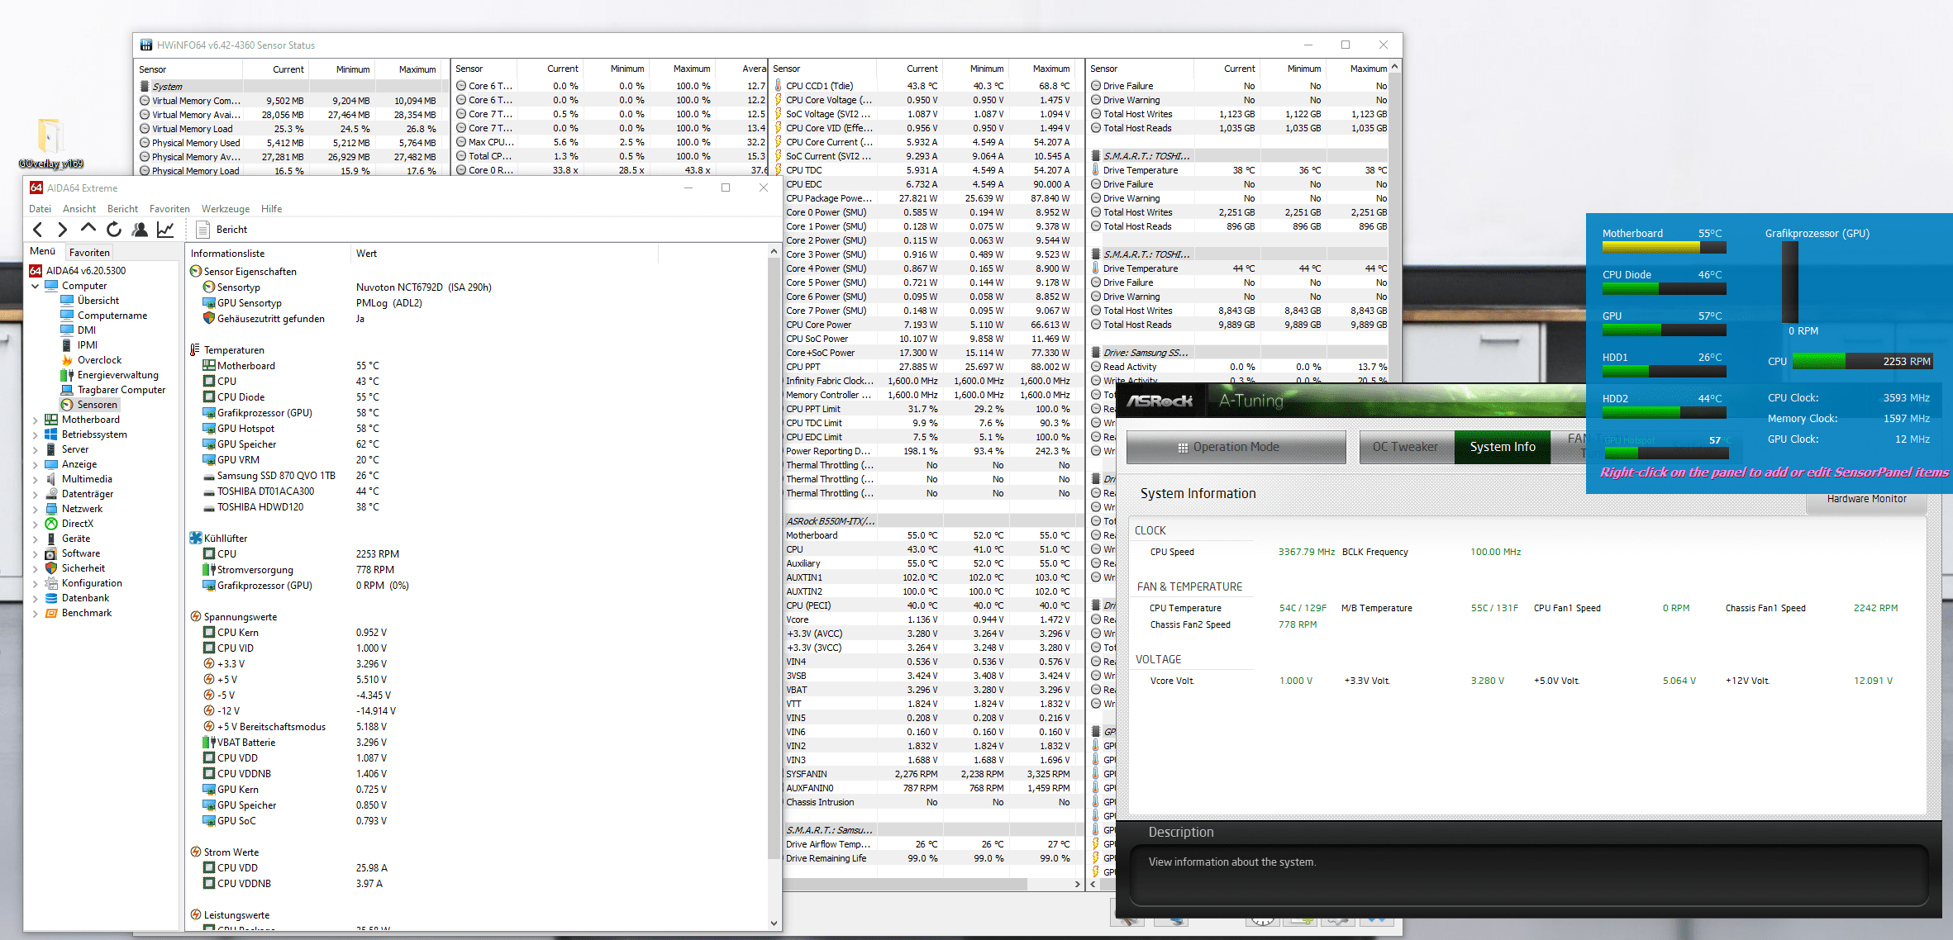Image resolution: width=1953 pixels, height=940 pixels.
Task: Click the Hardware Monitor button in A-Tuning
Action: (x=1866, y=499)
